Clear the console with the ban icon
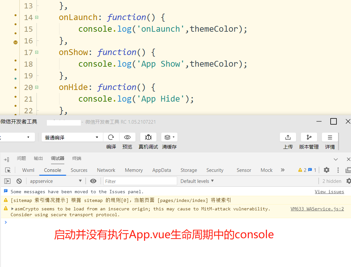 tap(19, 181)
